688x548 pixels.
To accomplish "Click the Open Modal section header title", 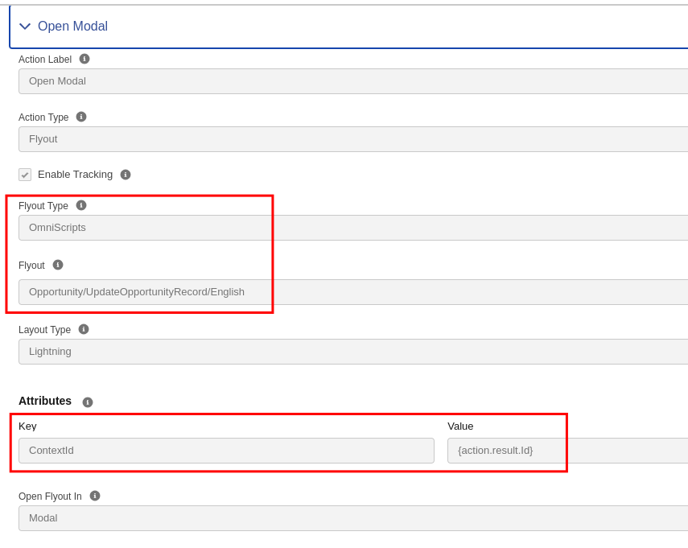I will click(72, 27).
